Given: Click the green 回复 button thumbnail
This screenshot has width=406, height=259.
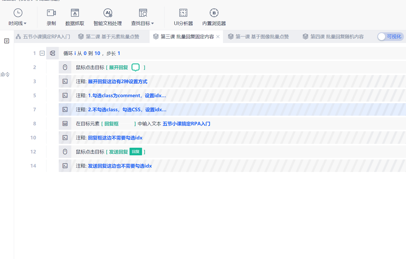Looking at the screenshot, I should (136, 152).
